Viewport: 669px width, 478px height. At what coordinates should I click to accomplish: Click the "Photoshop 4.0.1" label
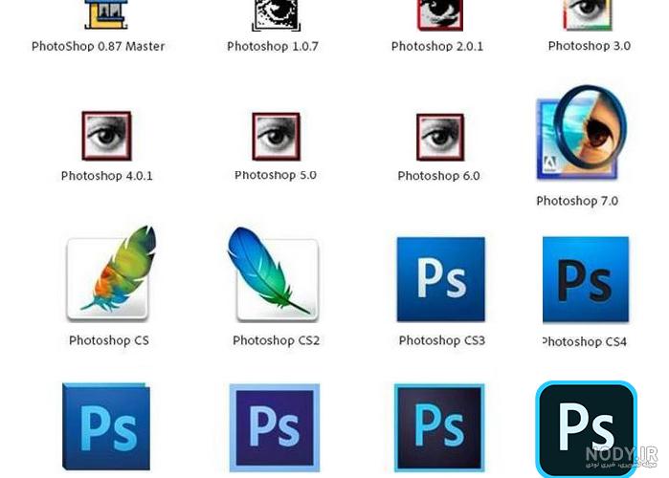click(106, 176)
